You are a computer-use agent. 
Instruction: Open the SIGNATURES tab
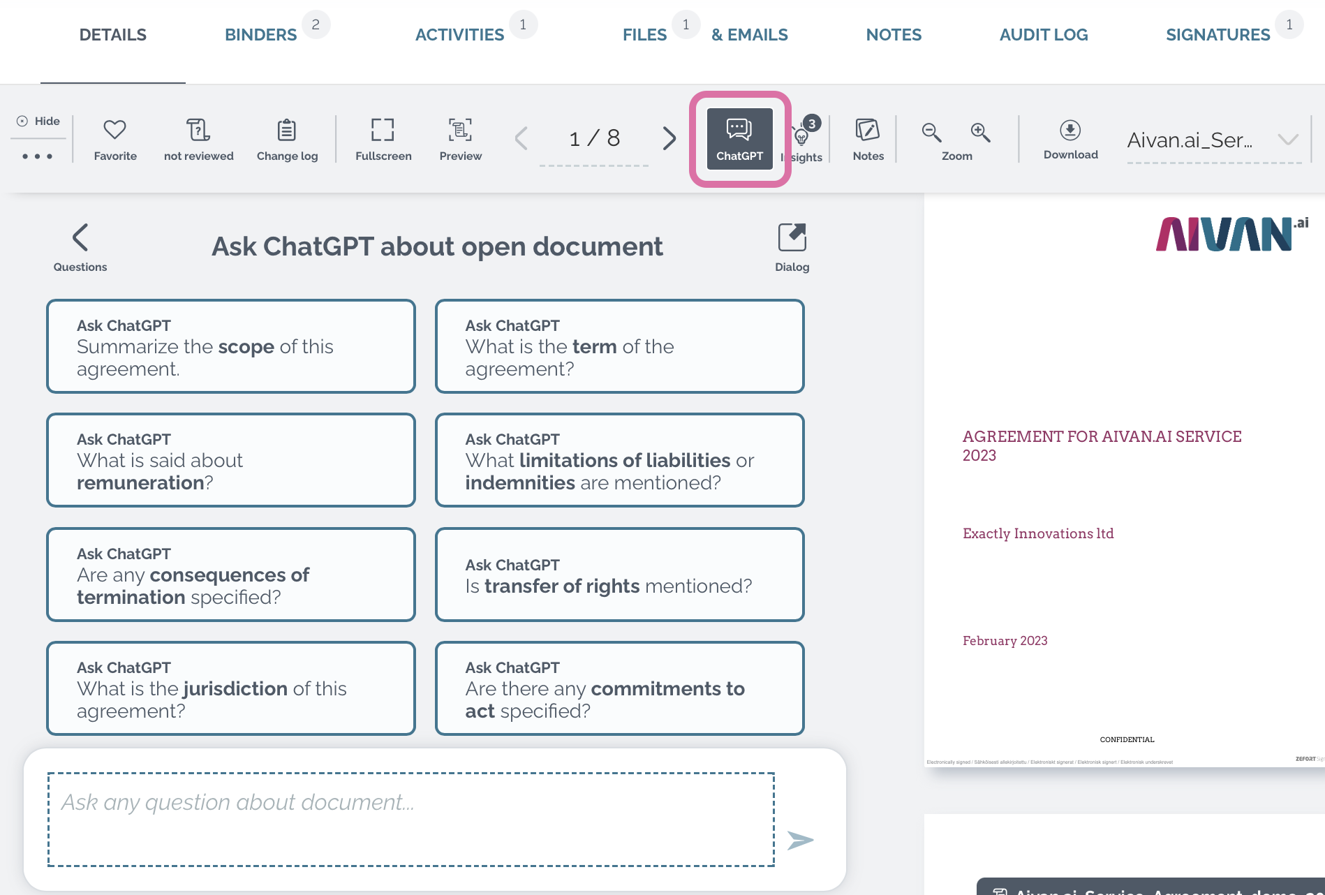[1218, 35]
